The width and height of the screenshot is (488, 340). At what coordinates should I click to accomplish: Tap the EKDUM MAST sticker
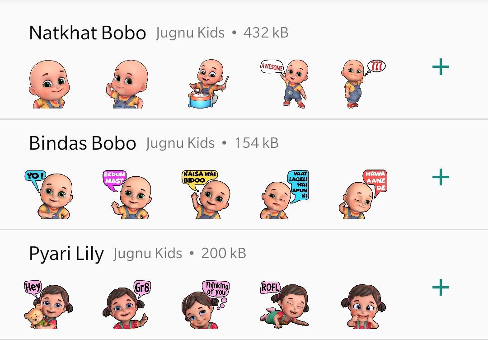pyautogui.click(x=127, y=194)
